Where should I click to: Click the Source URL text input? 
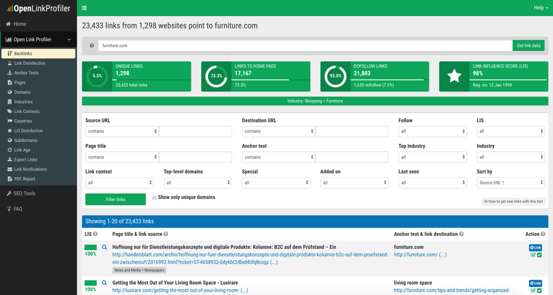[x=195, y=131]
